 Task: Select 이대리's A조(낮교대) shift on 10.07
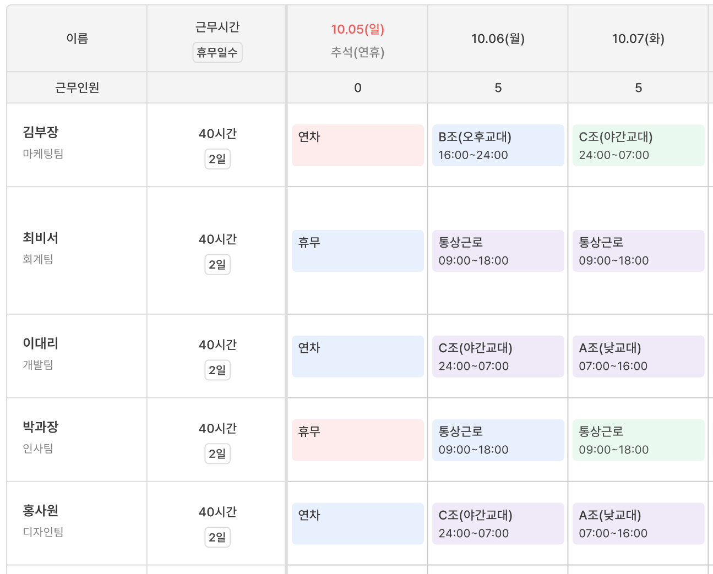639,357
